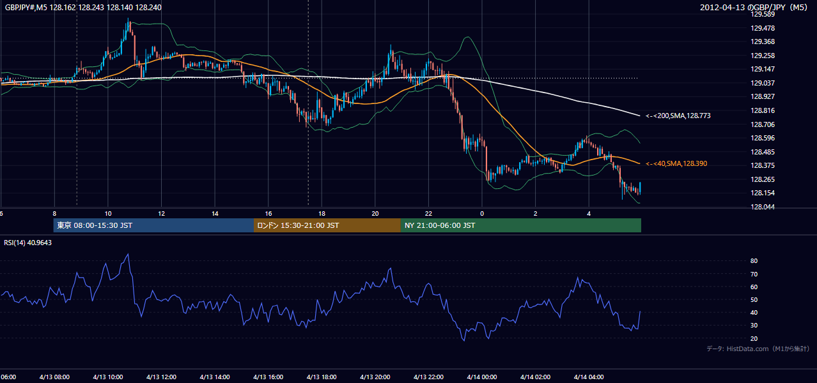Click price axis value 129.478
The width and height of the screenshot is (817, 383).
[x=763, y=28]
